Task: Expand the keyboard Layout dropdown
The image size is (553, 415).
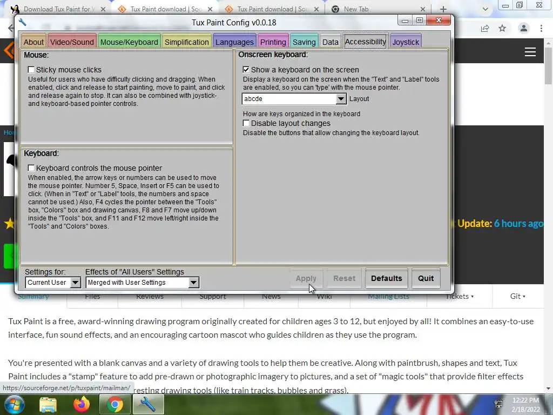Action: tap(341, 99)
